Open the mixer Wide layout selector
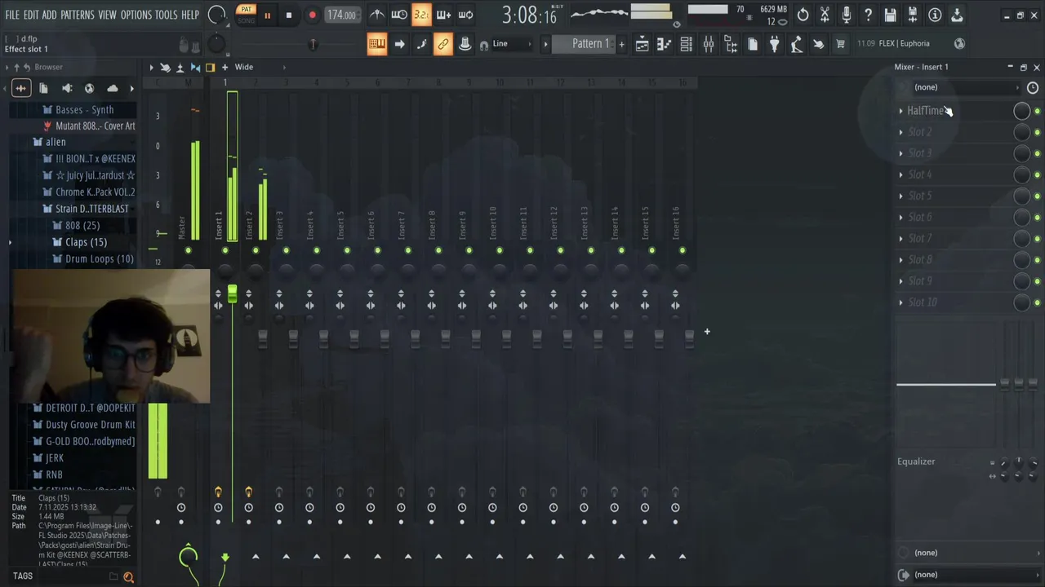This screenshot has width=1045, height=587. click(x=244, y=67)
